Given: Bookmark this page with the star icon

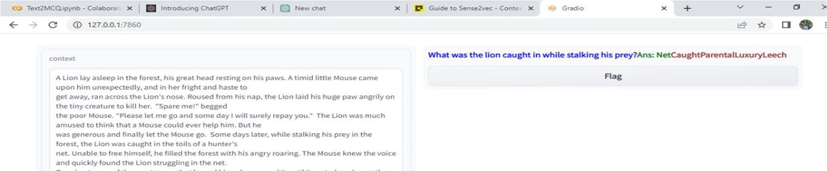Looking at the screenshot, I should (x=762, y=25).
